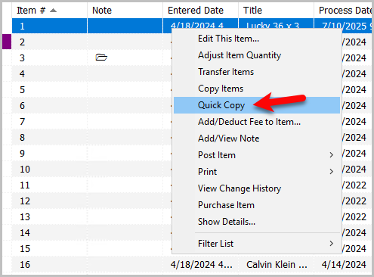Click the Process Date column header
Image resolution: width=374 pixels, height=277 pixels.
[343, 11]
